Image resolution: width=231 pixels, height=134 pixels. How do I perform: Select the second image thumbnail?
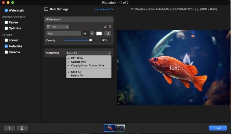pos(120,128)
